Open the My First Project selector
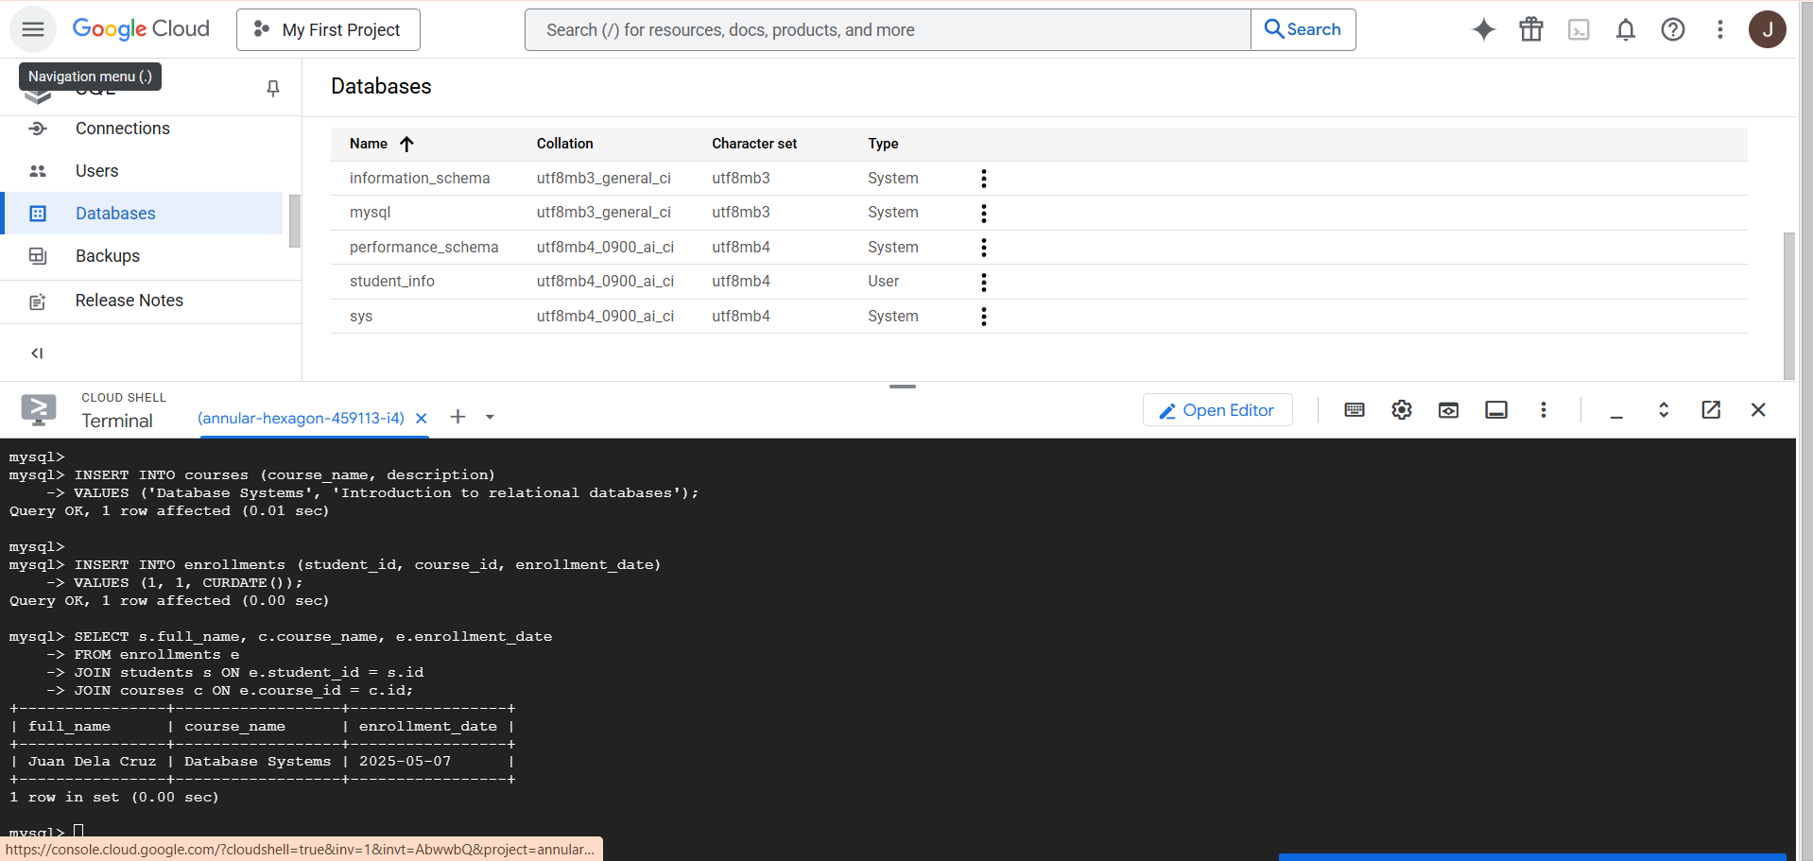Image resolution: width=1813 pixels, height=861 pixels. click(x=328, y=30)
